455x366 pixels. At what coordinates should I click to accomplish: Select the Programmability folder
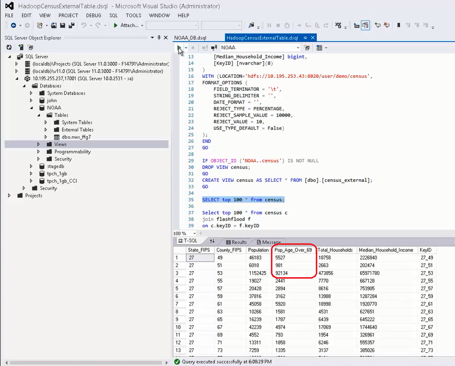tap(73, 151)
